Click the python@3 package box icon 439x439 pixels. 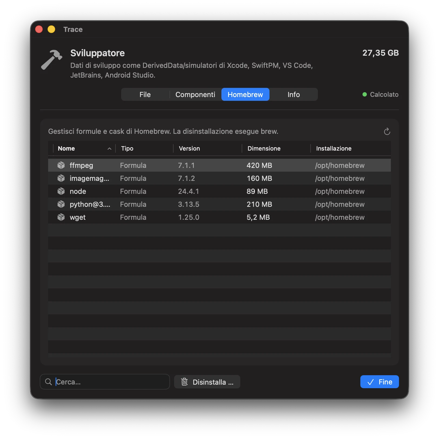pos(61,204)
